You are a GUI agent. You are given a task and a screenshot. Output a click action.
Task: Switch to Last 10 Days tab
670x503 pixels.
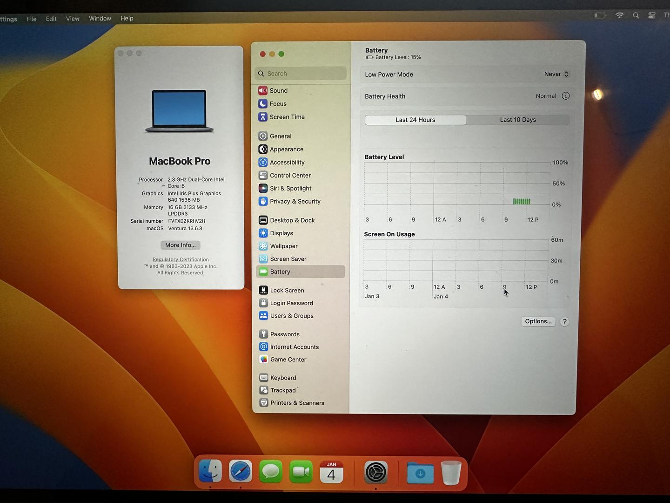[x=518, y=120]
